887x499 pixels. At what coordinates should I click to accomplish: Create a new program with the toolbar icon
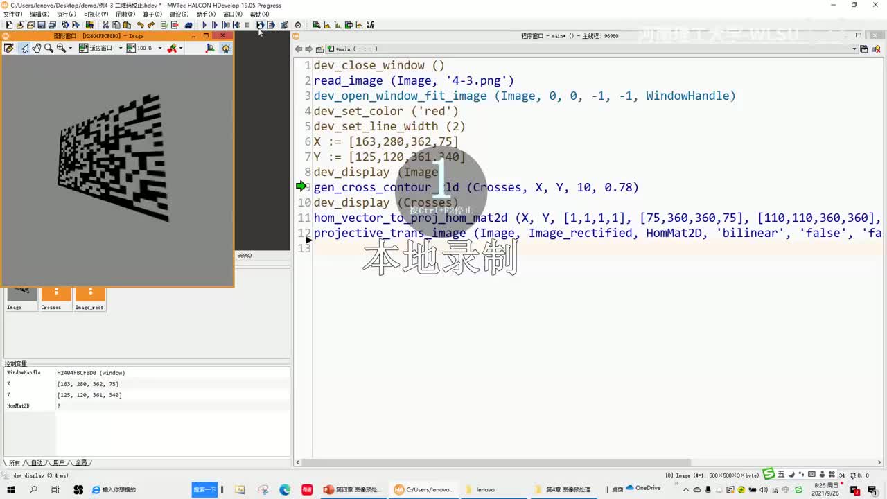pyautogui.click(x=9, y=25)
